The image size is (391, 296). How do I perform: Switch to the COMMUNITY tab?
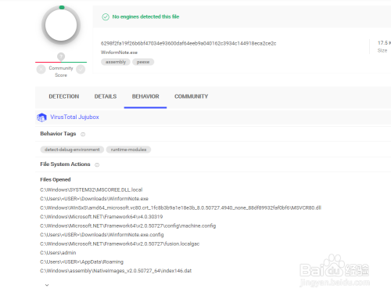pyautogui.click(x=192, y=96)
